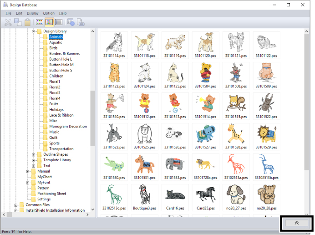Click the Copy toolbar icon
This screenshot has width=315, height=235.
pyautogui.click(x=18, y=22)
